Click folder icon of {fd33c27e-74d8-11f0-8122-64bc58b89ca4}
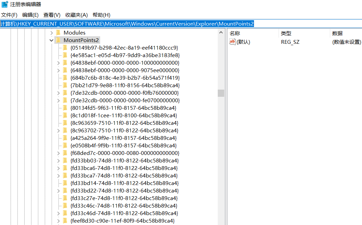 tap(65, 198)
